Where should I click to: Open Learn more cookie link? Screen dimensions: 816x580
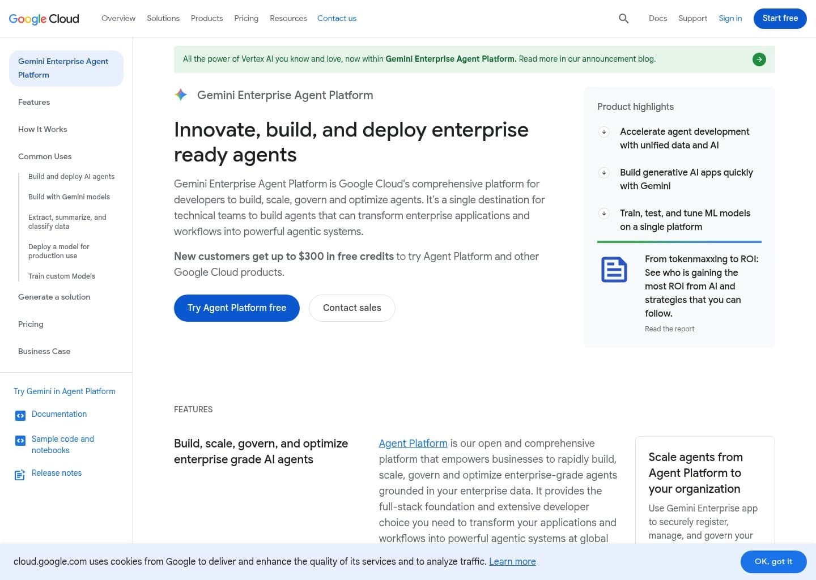[512, 562]
